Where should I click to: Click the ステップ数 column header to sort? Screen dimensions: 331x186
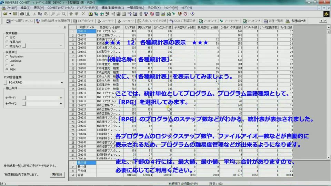pyautogui.click(x=130, y=27)
